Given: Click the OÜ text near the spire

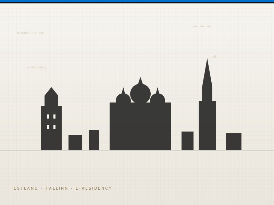Looking at the screenshot, I should [214, 57].
